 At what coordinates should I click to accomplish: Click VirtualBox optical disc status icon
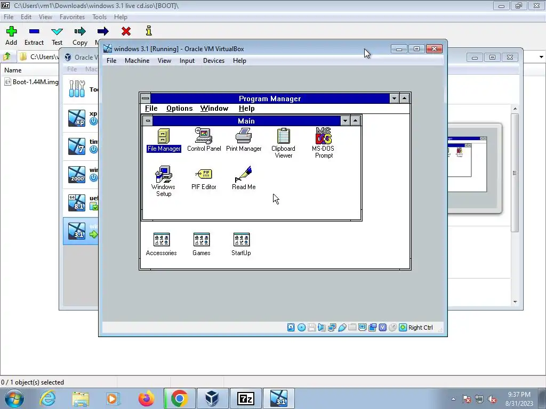pyautogui.click(x=302, y=328)
